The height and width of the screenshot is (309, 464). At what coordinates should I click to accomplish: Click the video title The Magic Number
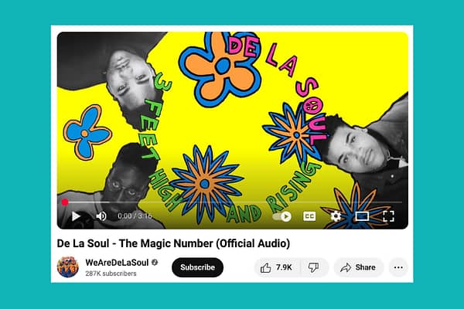click(173, 243)
